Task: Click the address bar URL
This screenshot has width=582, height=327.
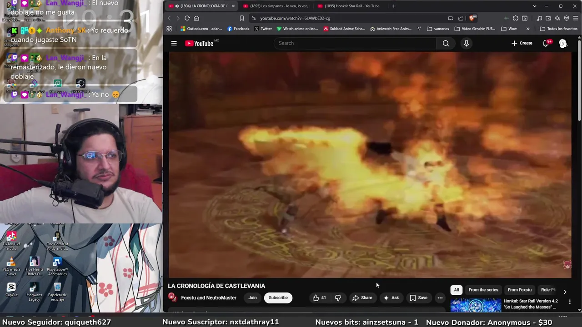Action: click(295, 18)
